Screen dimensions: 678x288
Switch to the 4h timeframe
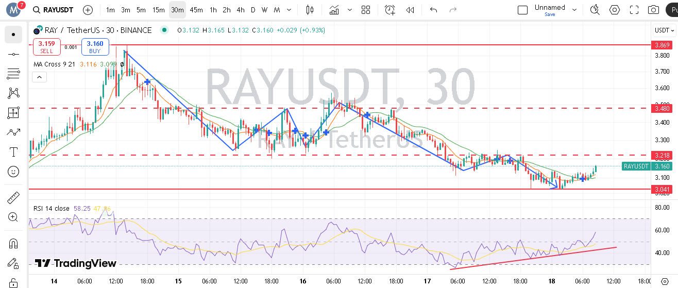pos(241,10)
